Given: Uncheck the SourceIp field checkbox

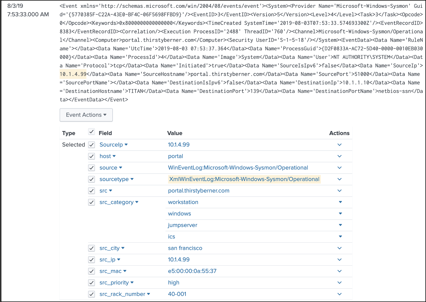Looking at the screenshot, I should pos(91,145).
